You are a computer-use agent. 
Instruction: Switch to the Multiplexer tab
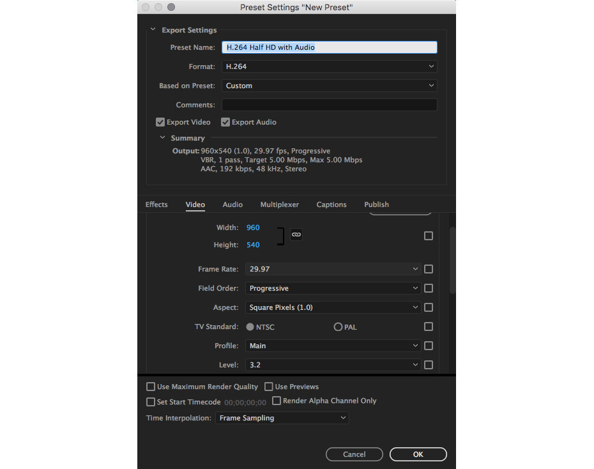(279, 204)
